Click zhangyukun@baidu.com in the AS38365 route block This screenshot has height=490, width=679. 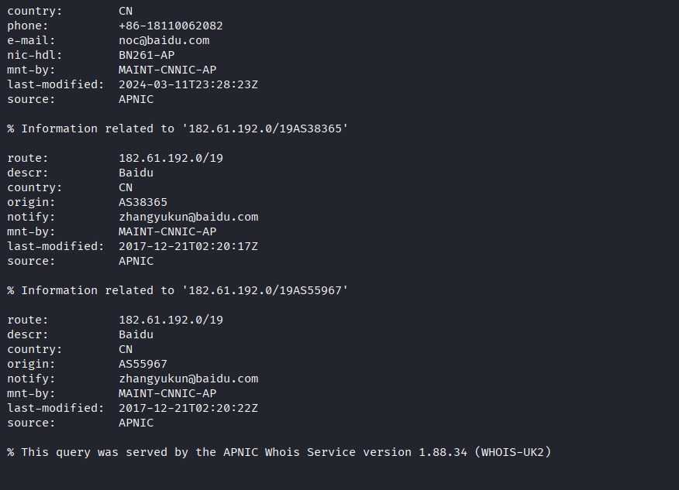pos(188,217)
